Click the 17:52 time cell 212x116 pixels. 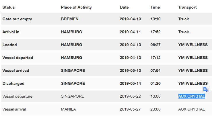click(155, 32)
